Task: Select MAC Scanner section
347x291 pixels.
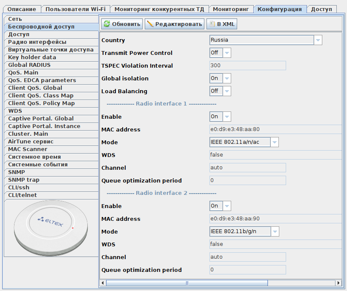Action: 52,149
